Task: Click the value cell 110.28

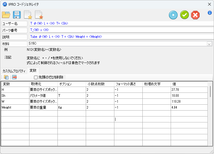Action: pos(189,102)
